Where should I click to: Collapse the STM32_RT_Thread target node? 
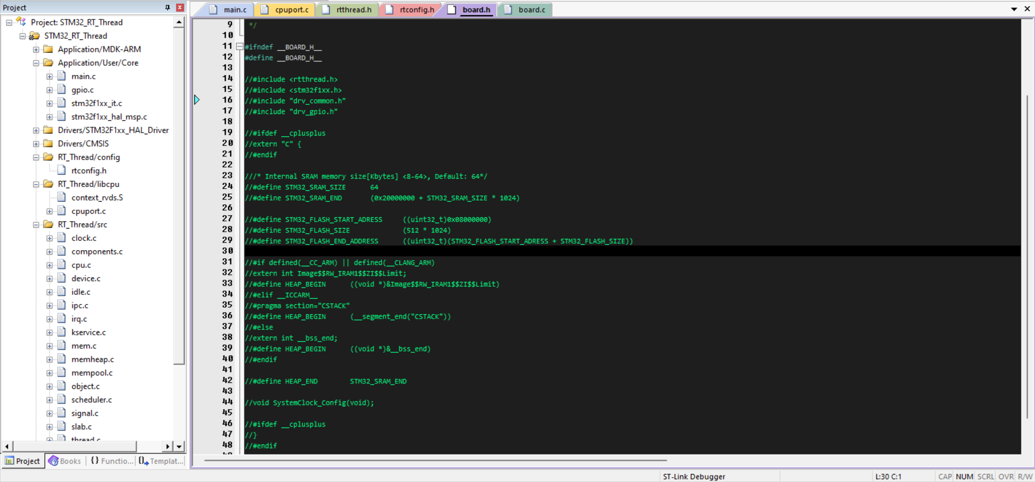(23, 36)
